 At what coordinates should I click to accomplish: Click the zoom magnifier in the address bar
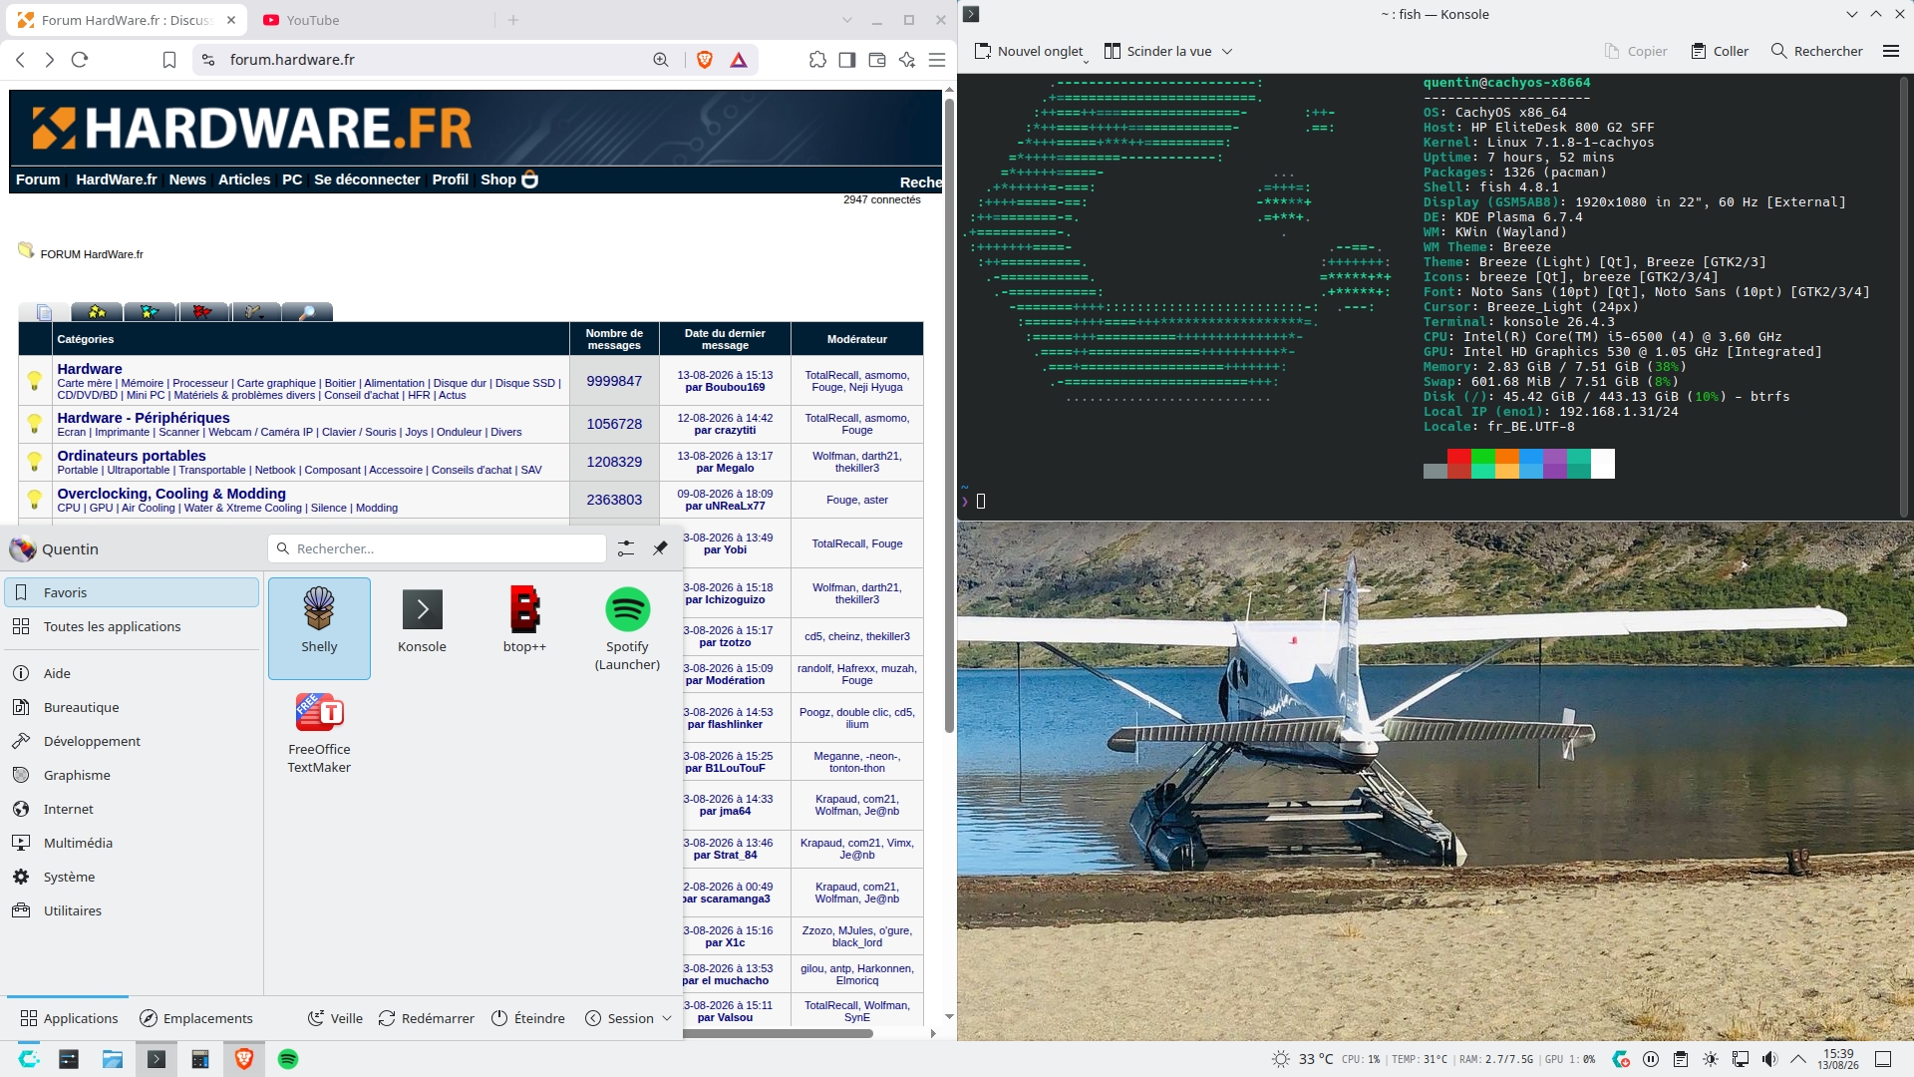661,60
